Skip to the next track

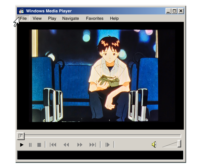[93, 145]
